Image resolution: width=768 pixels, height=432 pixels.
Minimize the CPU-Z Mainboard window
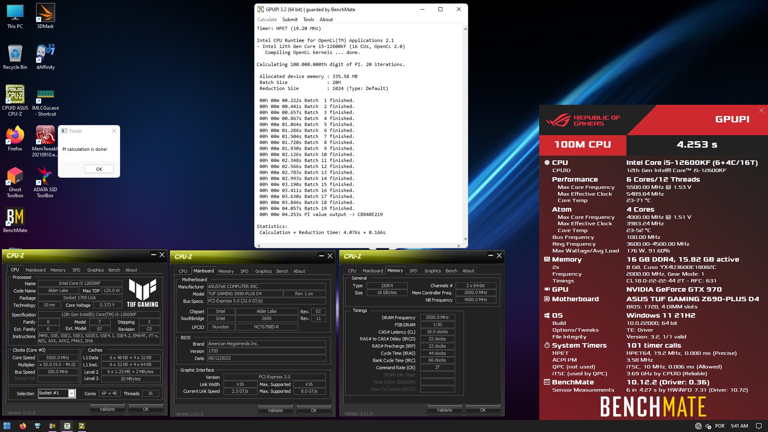click(321, 256)
